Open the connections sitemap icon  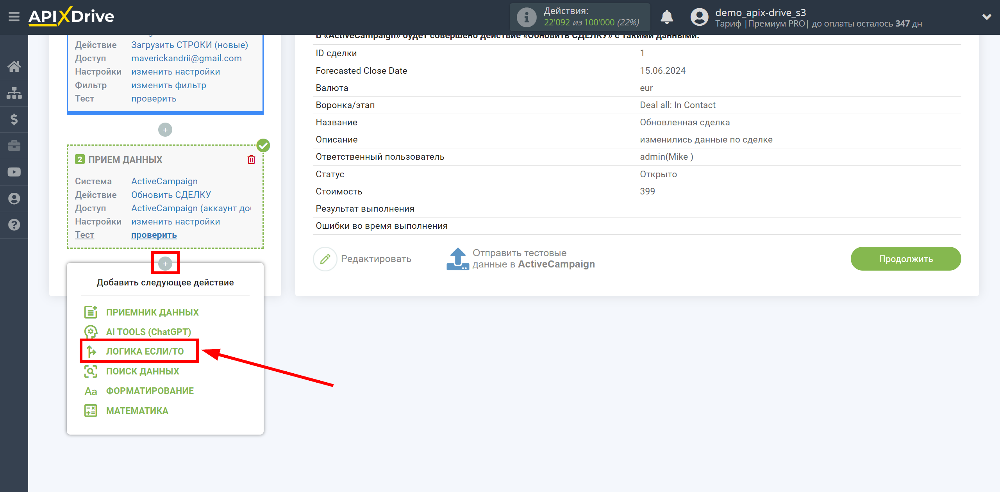coord(14,93)
